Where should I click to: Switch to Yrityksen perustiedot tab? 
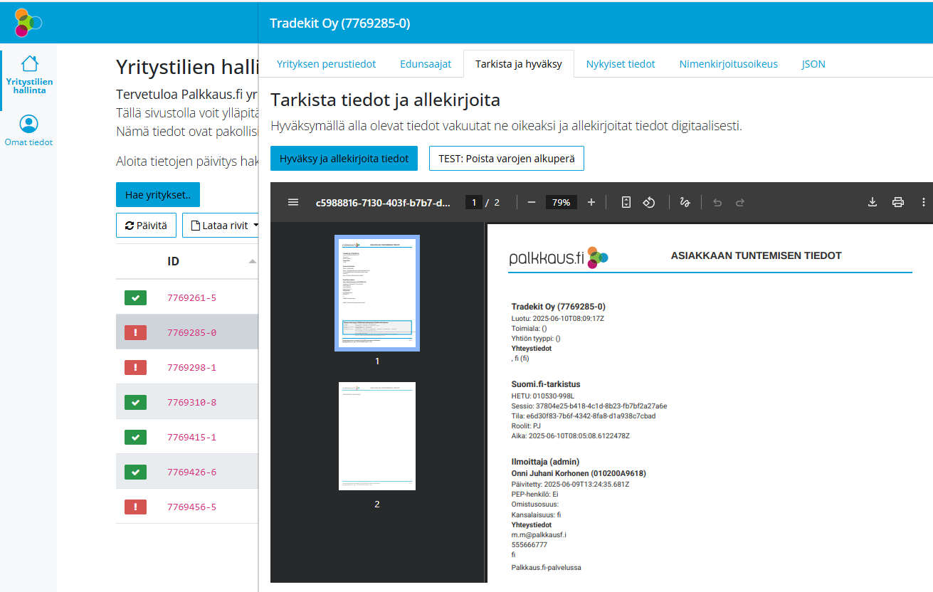click(x=326, y=63)
